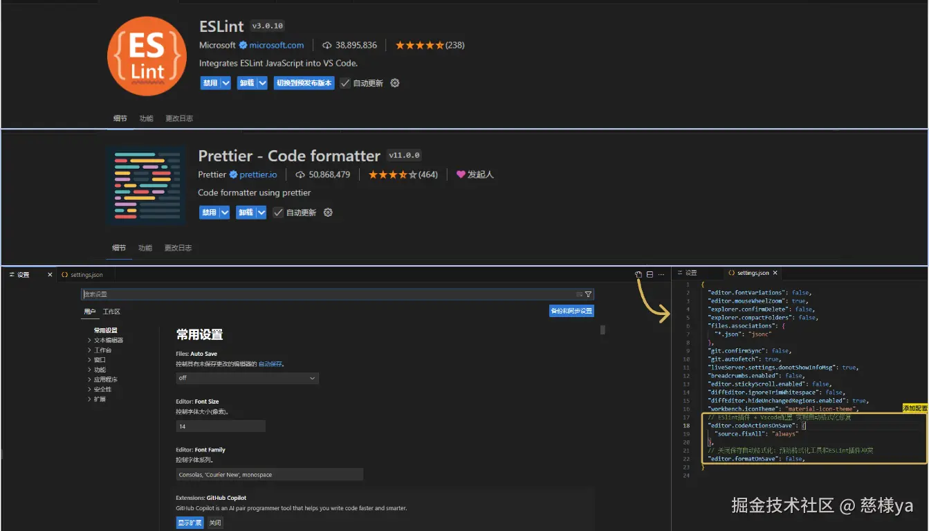
Task: Expand 工作台 in settings tree
Action: tap(89, 350)
